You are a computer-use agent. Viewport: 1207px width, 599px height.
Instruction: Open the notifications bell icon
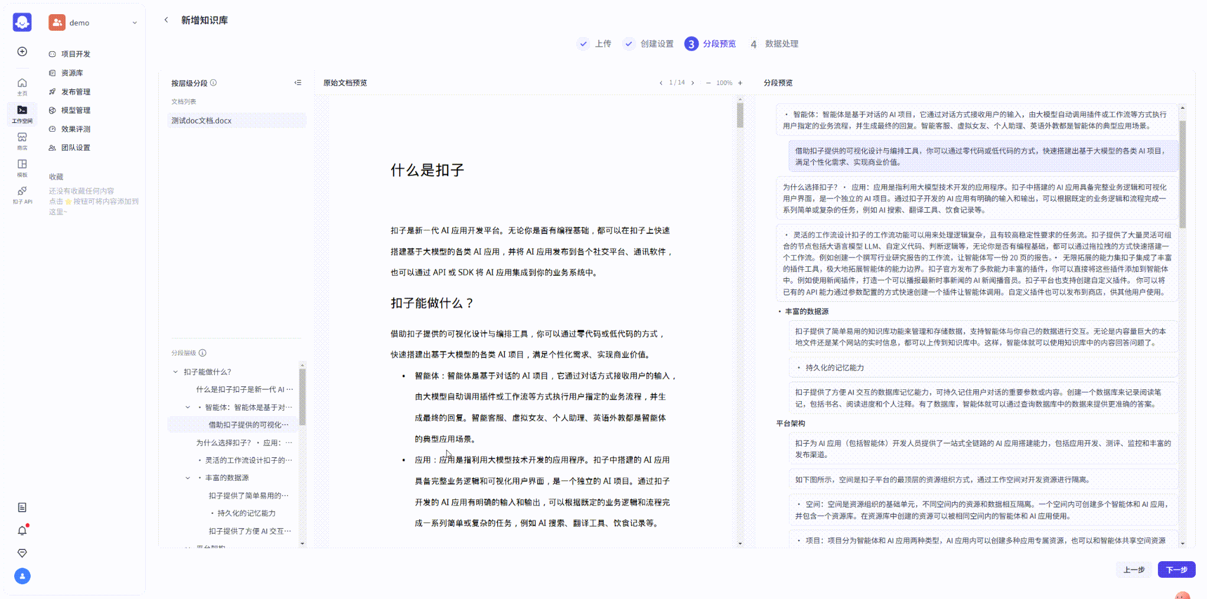click(x=22, y=530)
